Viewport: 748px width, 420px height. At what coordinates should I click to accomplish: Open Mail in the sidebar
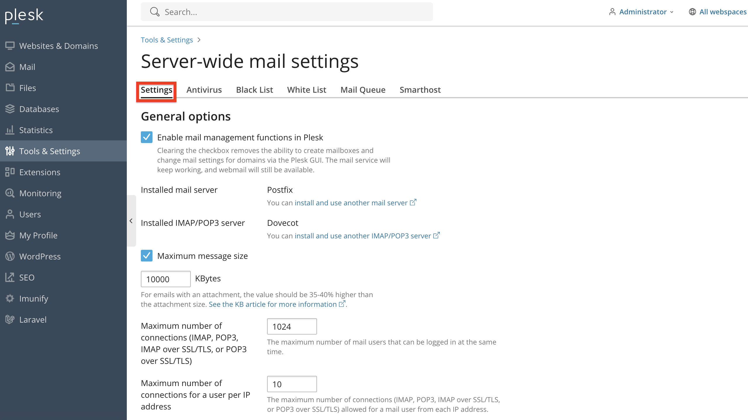point(63,67)
